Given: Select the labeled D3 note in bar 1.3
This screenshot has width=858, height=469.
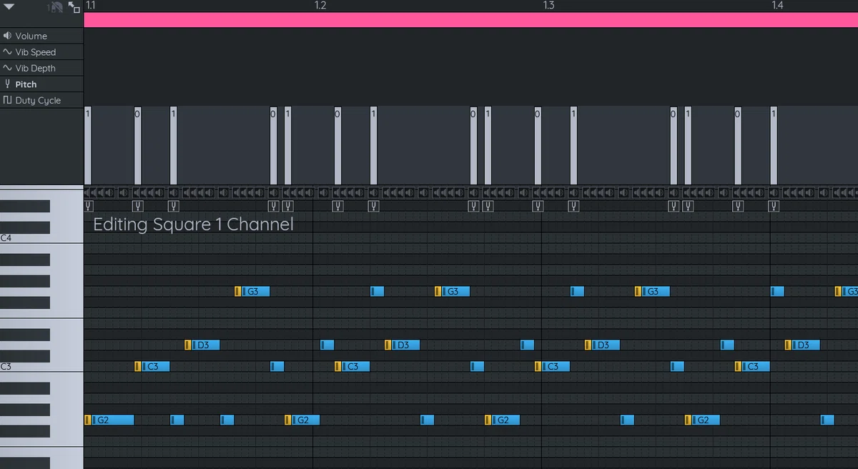Looking at the screenshot, I should (x=603, y=345).
